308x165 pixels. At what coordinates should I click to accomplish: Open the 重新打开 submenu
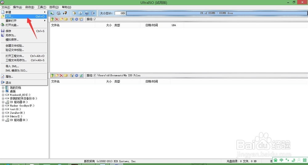(24, 21)
